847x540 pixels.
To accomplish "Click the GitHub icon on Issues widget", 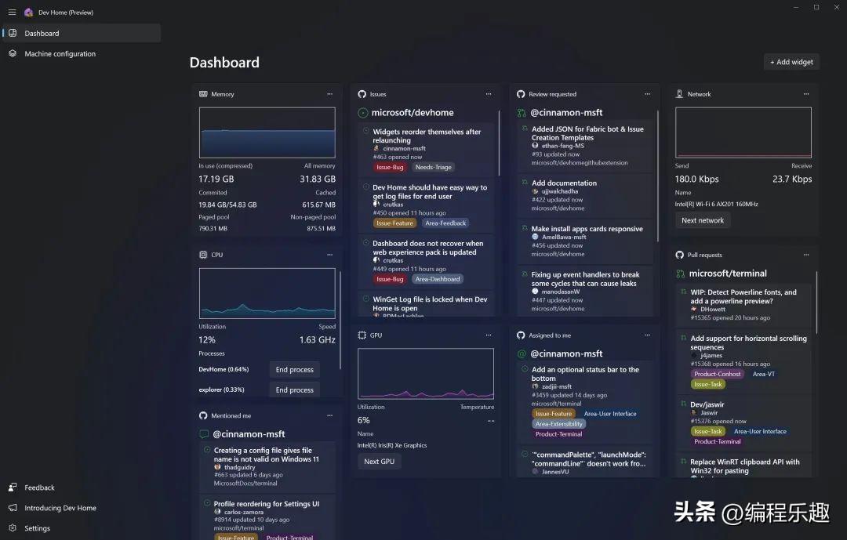I will [x=362, y=94].
